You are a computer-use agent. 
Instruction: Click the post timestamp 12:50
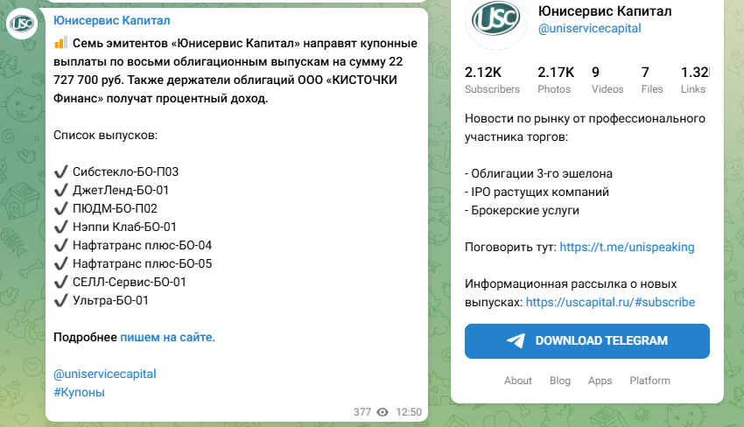(x=409, y=412)
